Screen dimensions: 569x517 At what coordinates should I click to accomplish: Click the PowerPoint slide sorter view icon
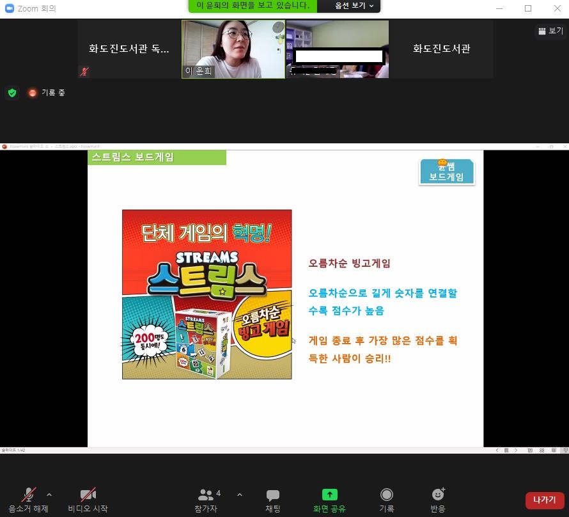[542, 450]
